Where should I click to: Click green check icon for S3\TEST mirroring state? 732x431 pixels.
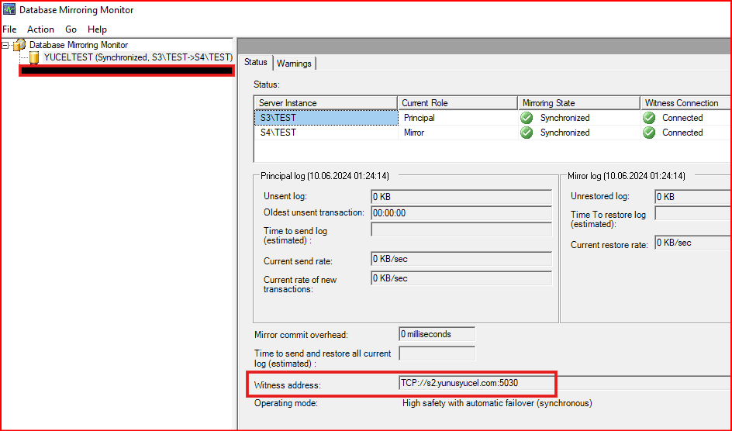point(527,118)
